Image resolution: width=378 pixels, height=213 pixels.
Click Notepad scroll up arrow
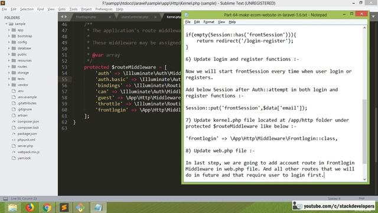(x=364, y=28)
